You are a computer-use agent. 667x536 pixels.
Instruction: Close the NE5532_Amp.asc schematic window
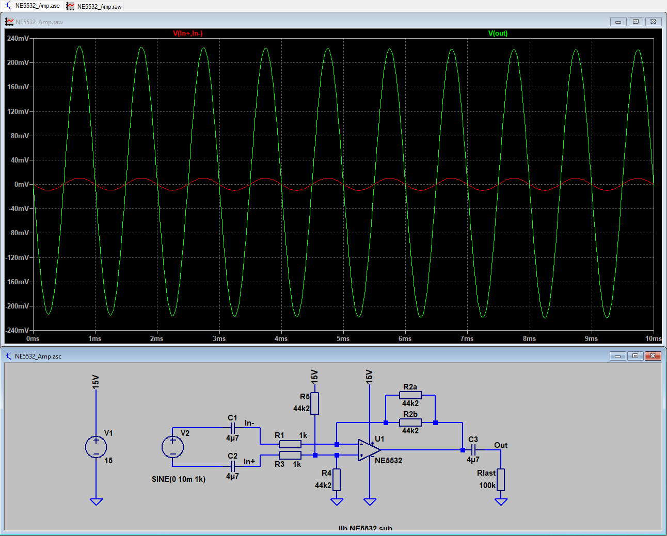click(653, 356)
